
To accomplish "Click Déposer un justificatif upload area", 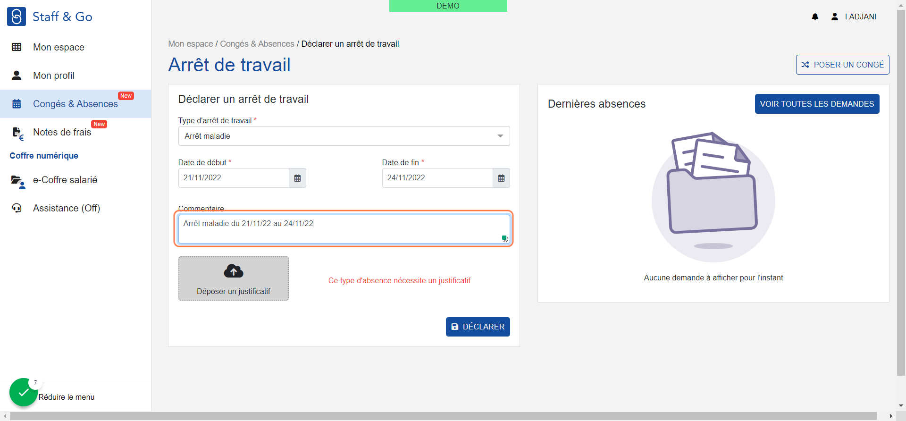I will [x=234, y=278].
